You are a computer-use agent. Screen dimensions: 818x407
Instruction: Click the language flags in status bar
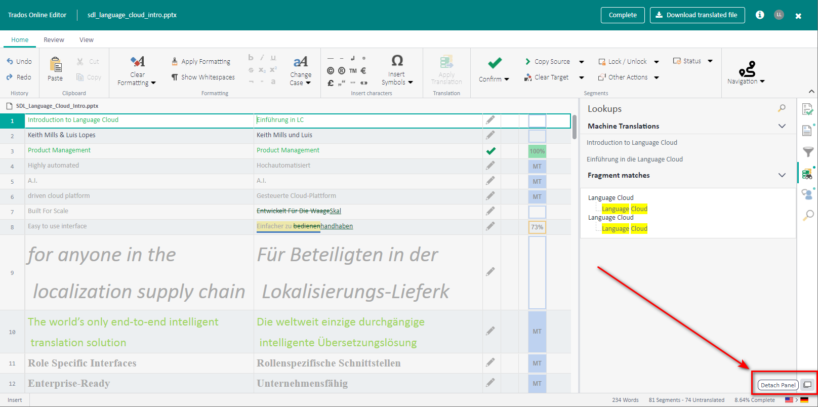click(x=797, y=400)
